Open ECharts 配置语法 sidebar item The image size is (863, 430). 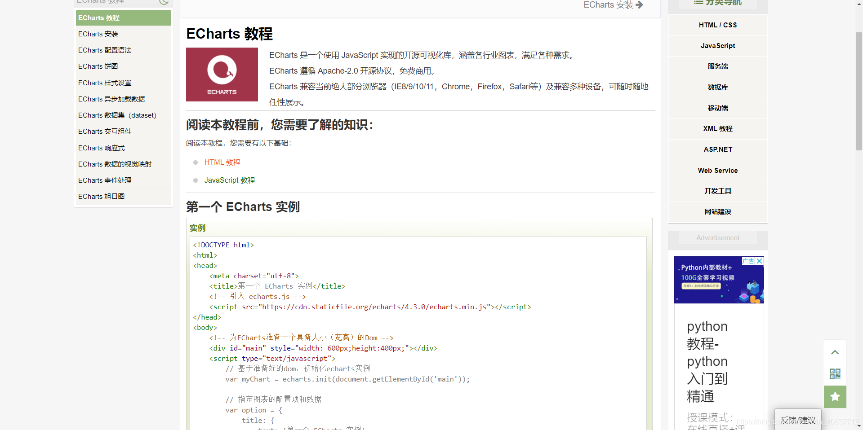(123, 50)
